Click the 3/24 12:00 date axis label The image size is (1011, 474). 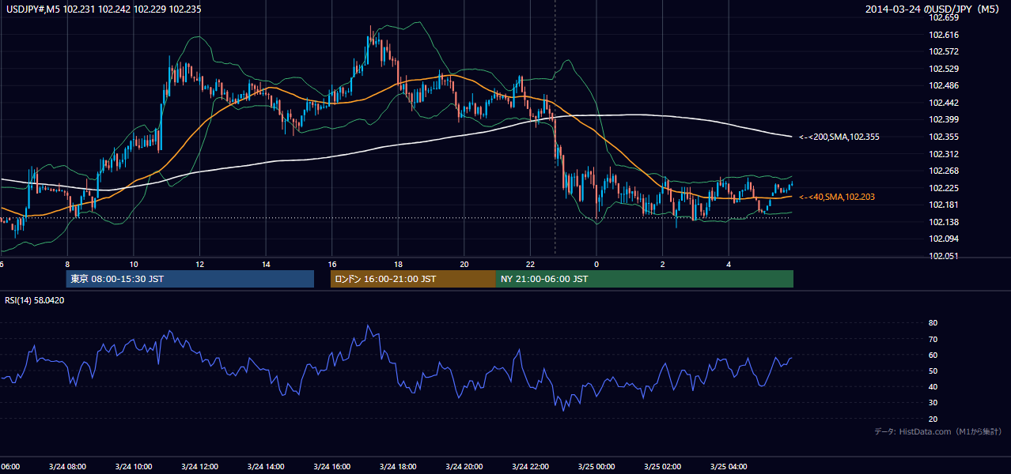pyautogui.click(x=199, y=467)
